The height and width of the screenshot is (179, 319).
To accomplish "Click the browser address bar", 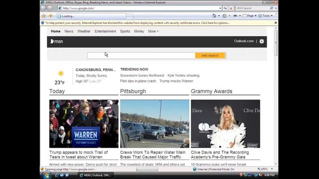I will point(139,8).
